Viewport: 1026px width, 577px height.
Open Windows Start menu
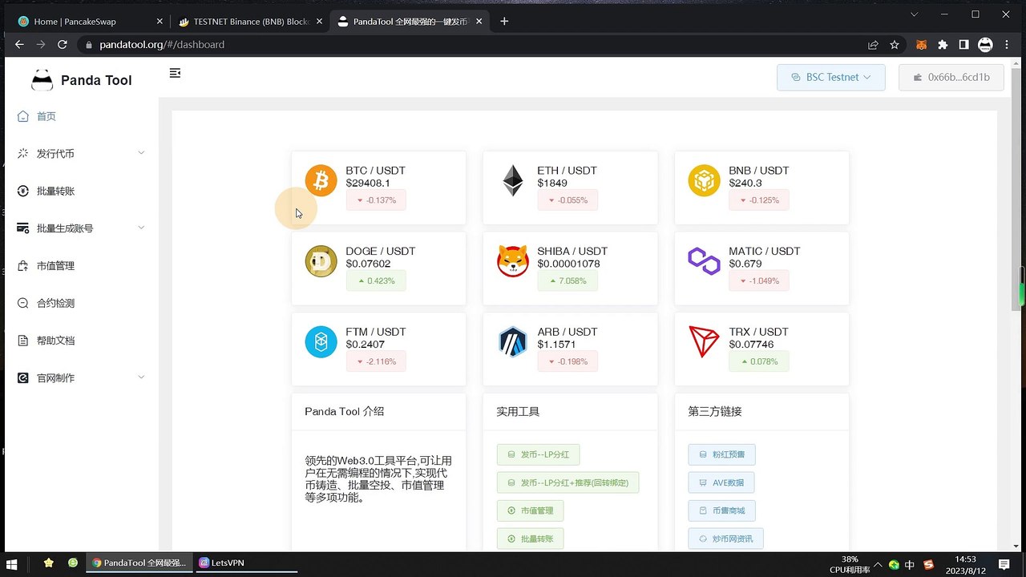tap(12, 563)
